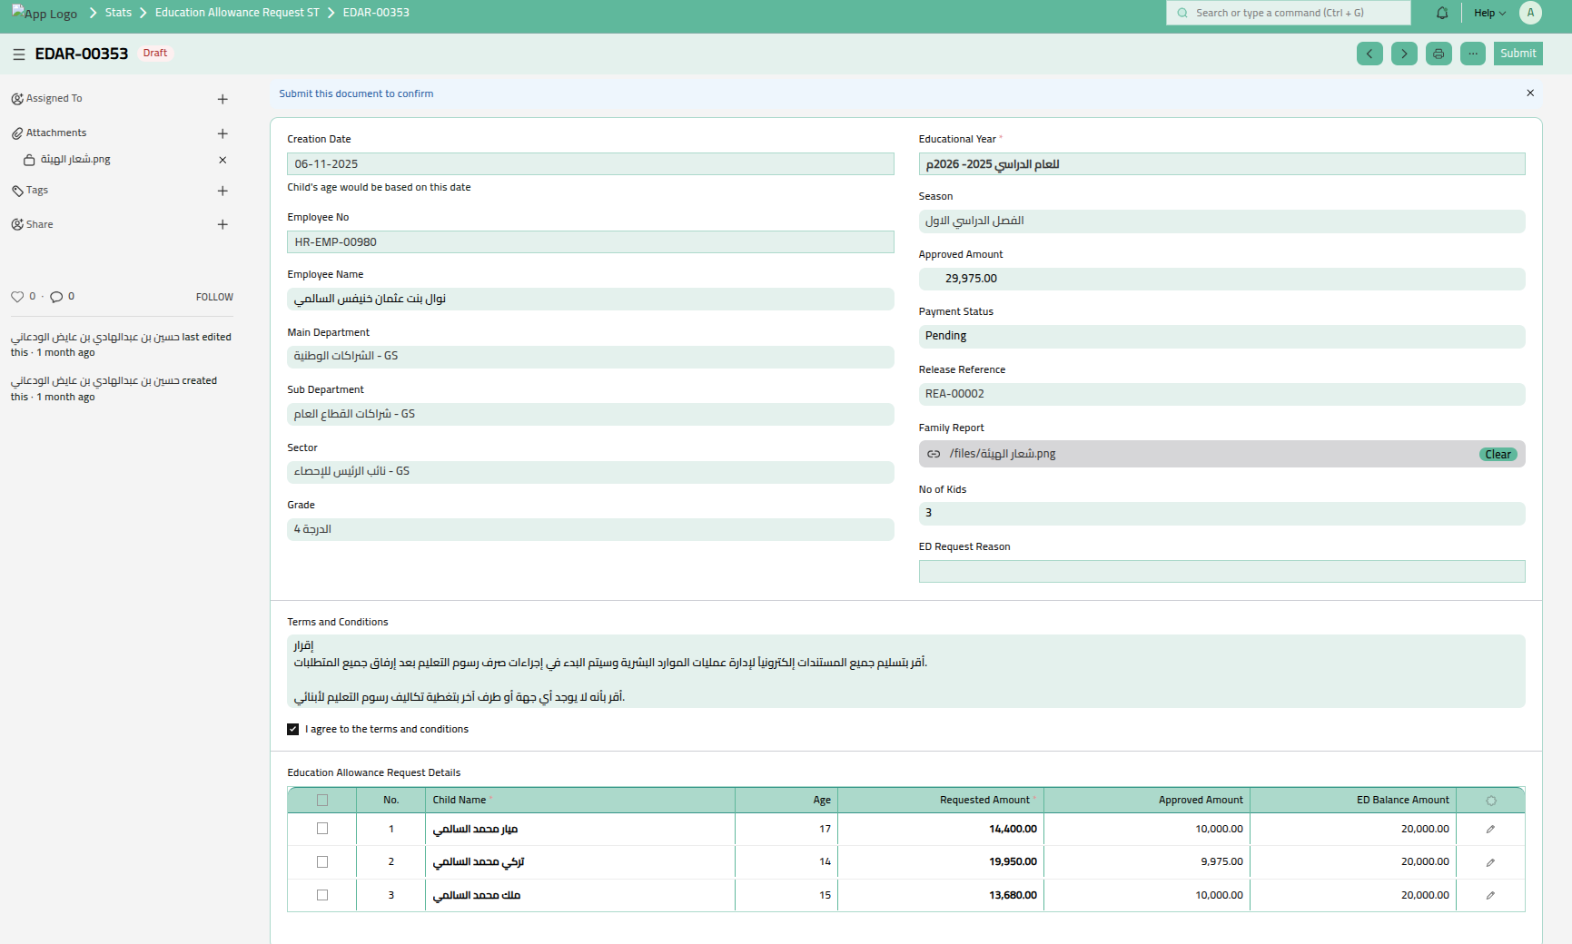Like the document with heart icon

17,297
